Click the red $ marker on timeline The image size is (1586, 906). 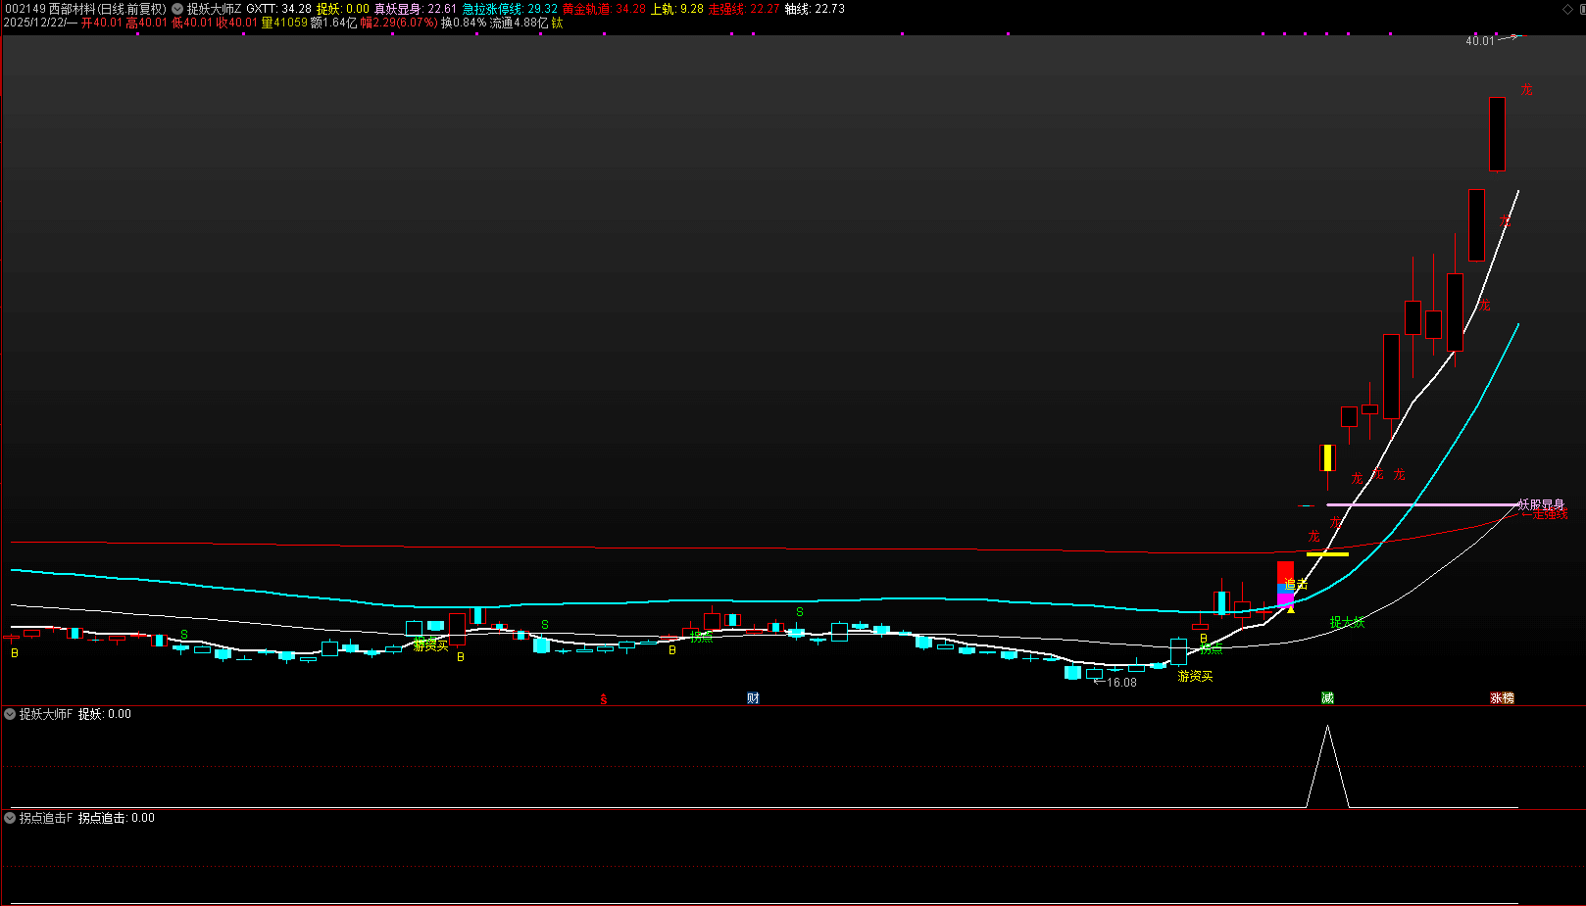pyautogui.click(x=604, y=699)
